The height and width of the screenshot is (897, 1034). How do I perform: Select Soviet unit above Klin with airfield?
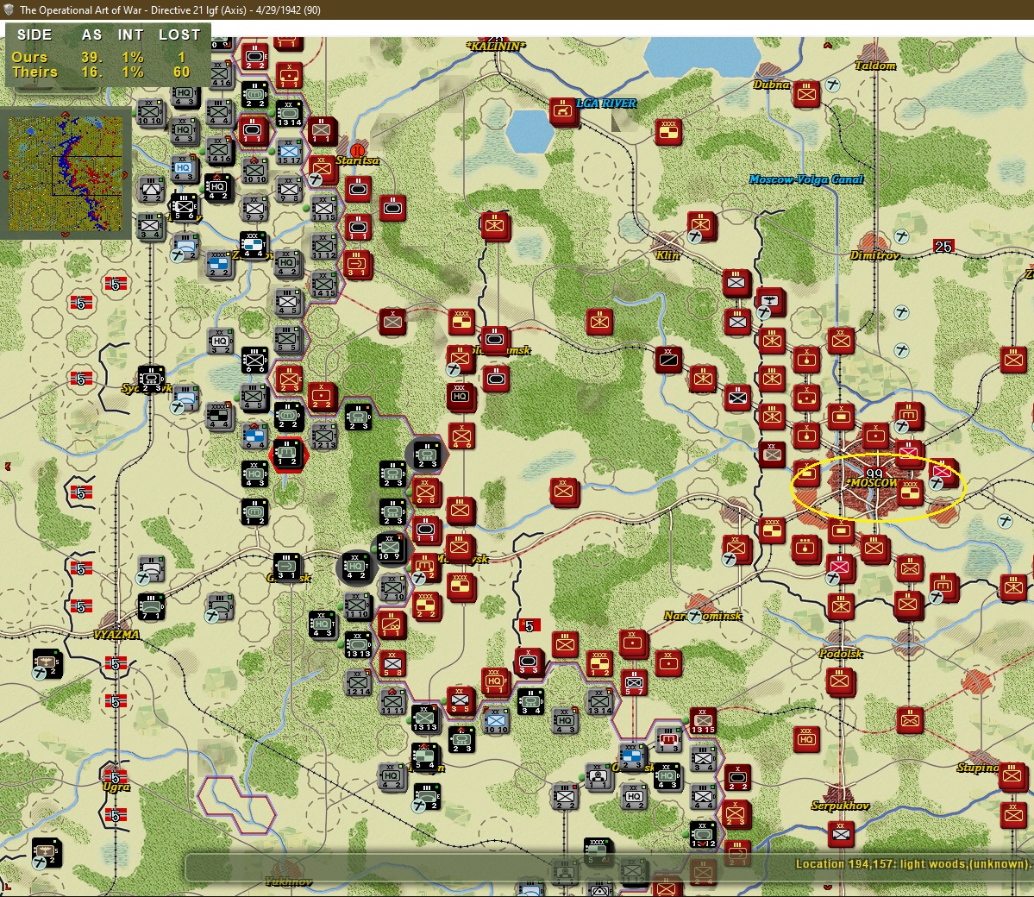click(700, 226)
